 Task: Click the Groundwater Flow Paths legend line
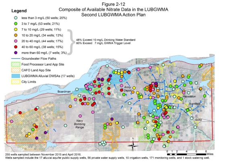click(16, 59)
